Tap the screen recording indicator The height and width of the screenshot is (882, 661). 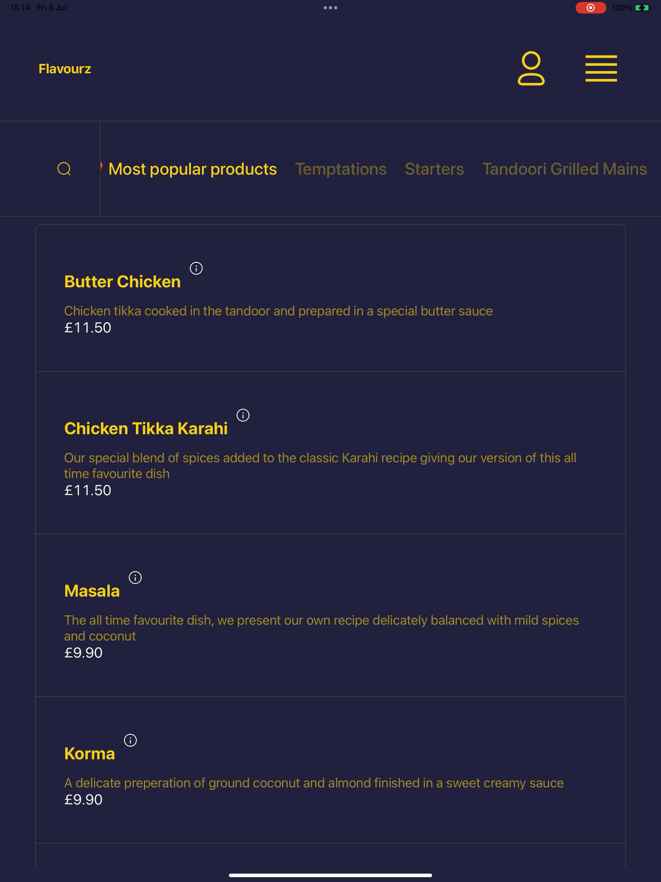click(590, 7)
